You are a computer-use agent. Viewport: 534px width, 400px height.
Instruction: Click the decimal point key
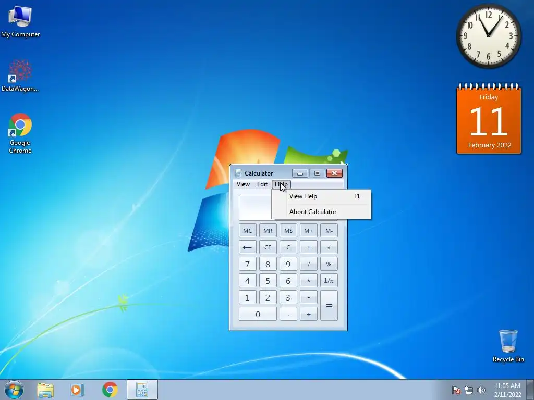pos(288,314)
